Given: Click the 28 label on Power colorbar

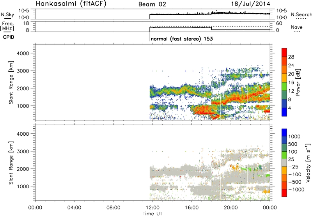Looking at the screenshot, I should tap(291, 57).
